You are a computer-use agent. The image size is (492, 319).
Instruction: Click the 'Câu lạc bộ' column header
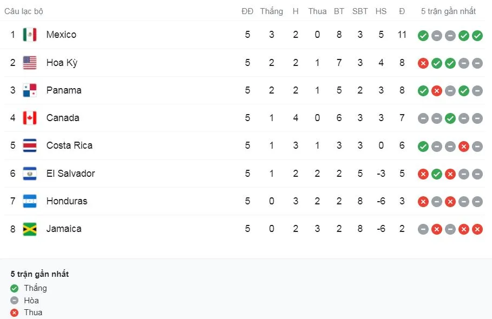point(24,11)
